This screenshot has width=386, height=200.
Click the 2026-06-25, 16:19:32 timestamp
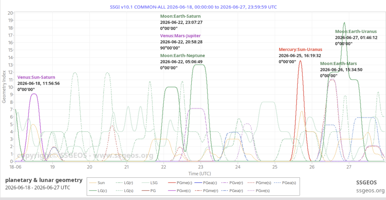point(300,56)
